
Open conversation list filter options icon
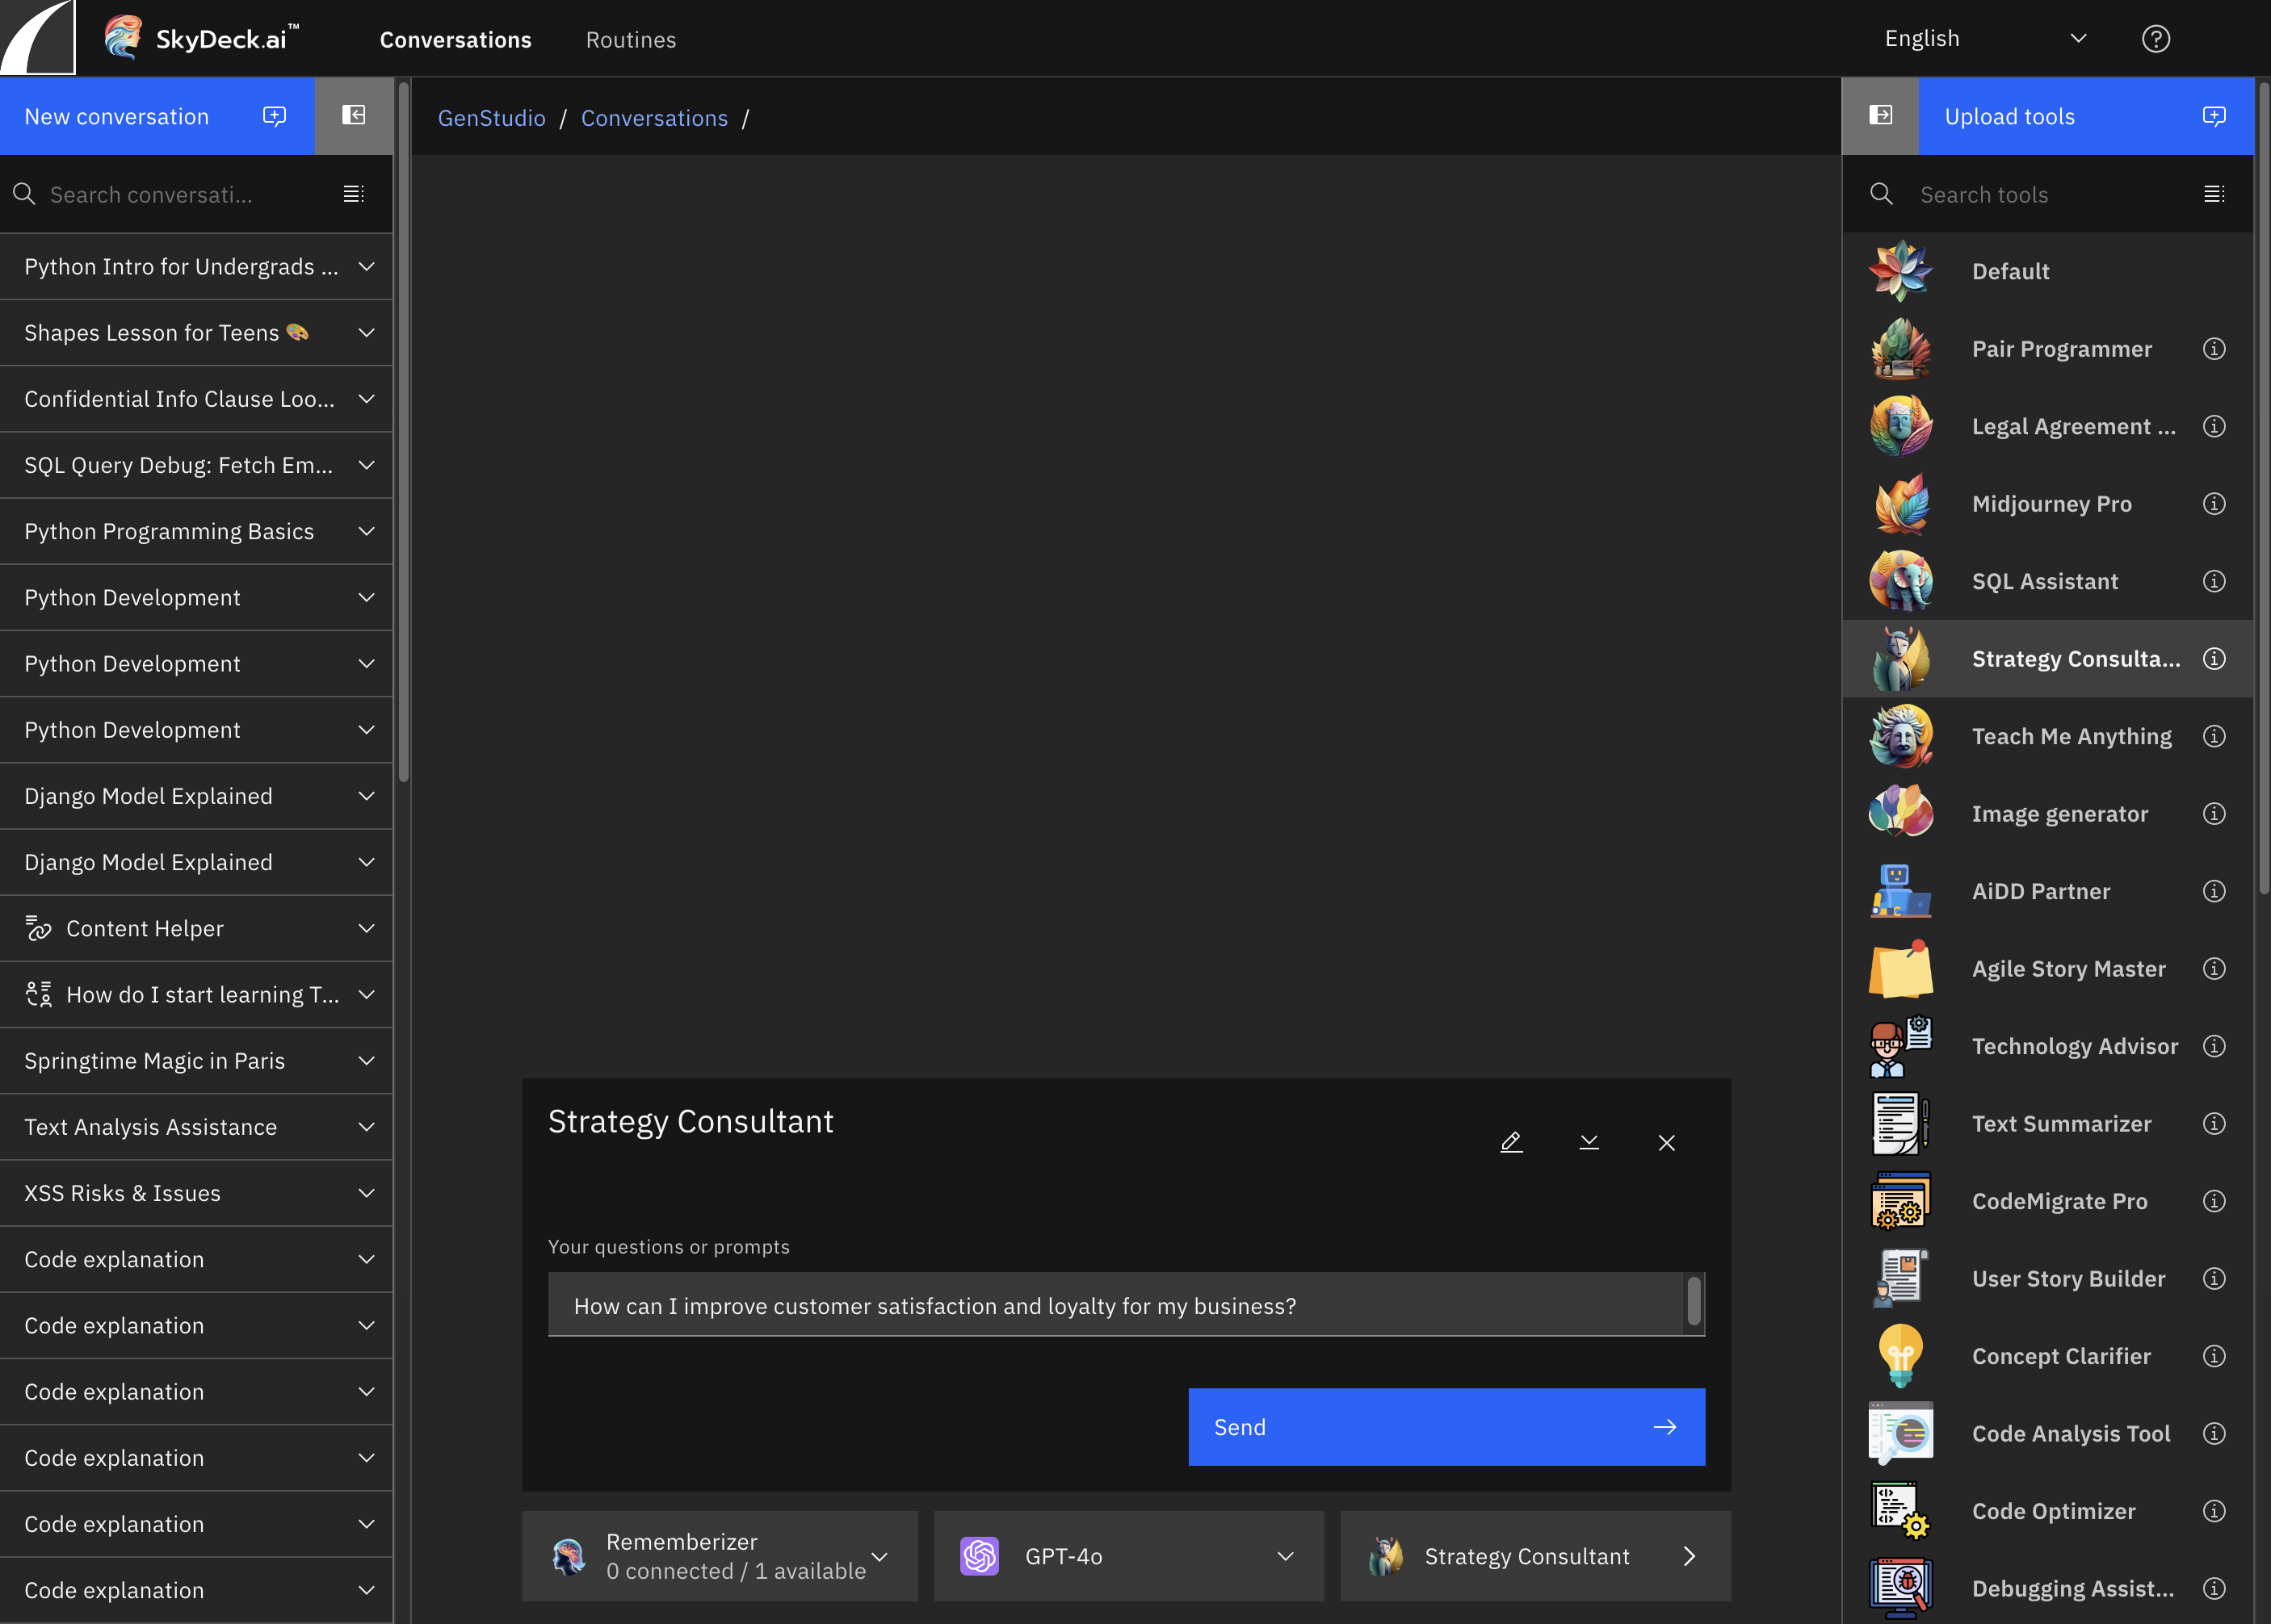353,194
